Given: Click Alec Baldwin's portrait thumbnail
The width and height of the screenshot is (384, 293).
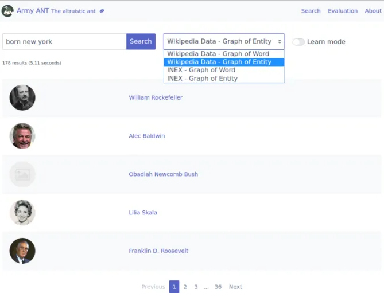Looking at the screenshot, I should coord(22,136).
